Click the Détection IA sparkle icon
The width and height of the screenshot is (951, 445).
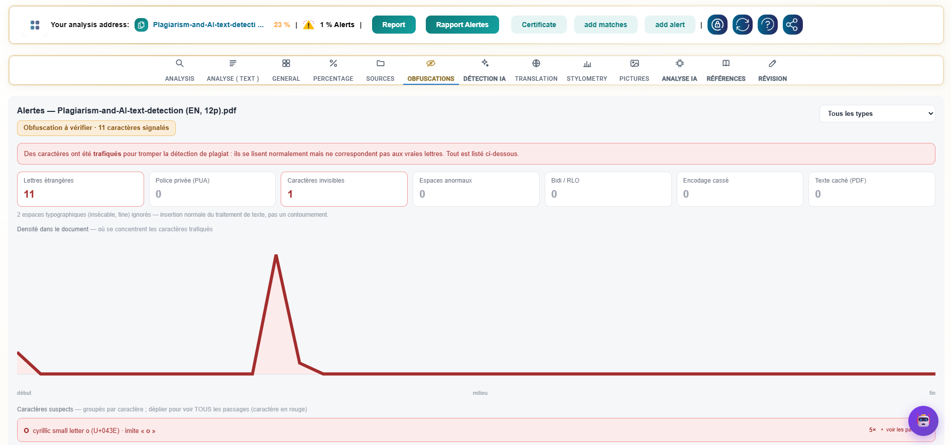(485, 63)
